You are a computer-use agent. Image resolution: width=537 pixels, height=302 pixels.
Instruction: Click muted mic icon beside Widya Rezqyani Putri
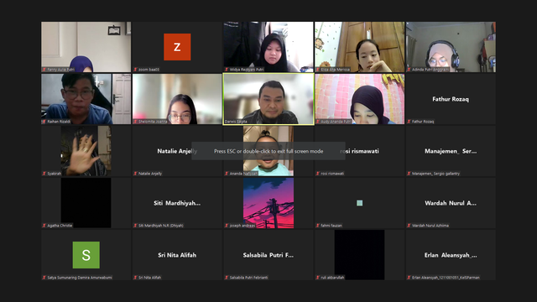[x=227, y=70]
